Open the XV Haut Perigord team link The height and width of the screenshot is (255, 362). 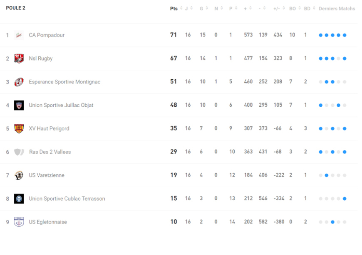click(x=49, y=128)
